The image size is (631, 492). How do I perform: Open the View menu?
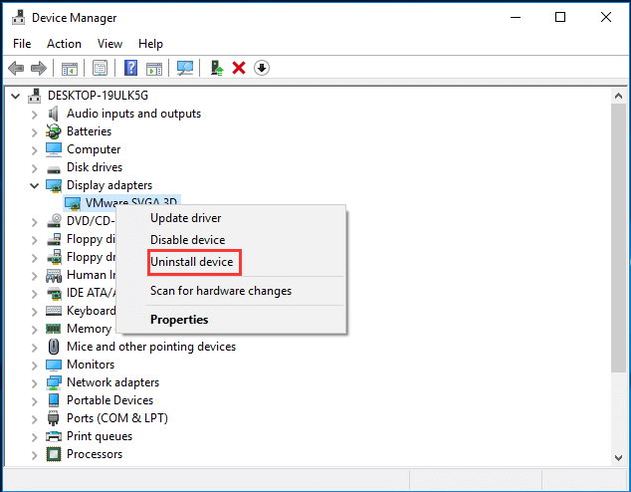point(109,44)
